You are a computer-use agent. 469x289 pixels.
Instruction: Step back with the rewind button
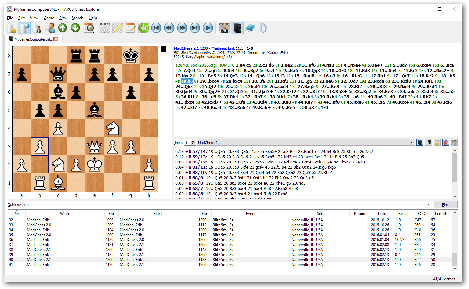tap(169, 28)
